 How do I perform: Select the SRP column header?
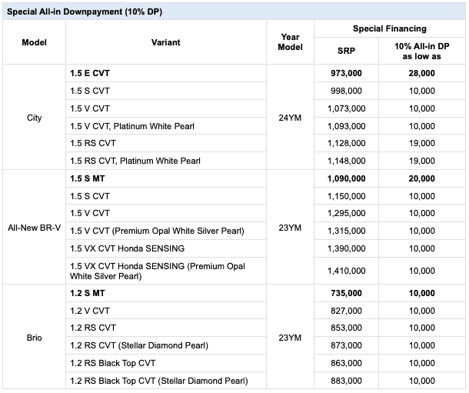347,50
